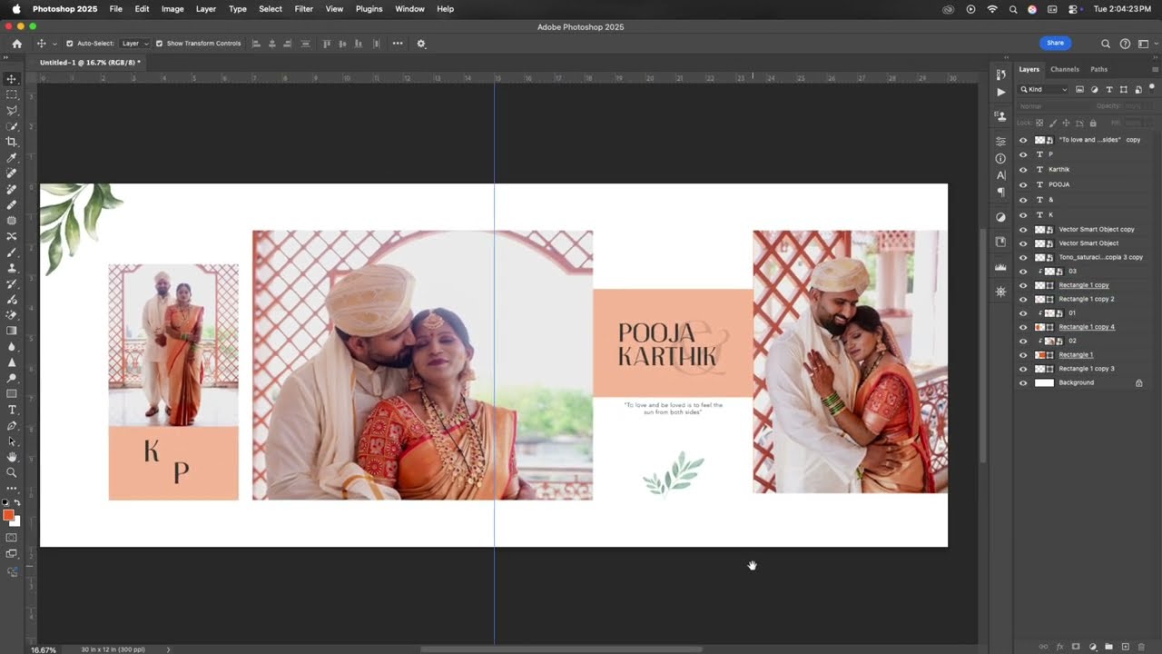Click the background white color swatch
The width and height of the screenshot is (1162, 654).
(15, 521)
